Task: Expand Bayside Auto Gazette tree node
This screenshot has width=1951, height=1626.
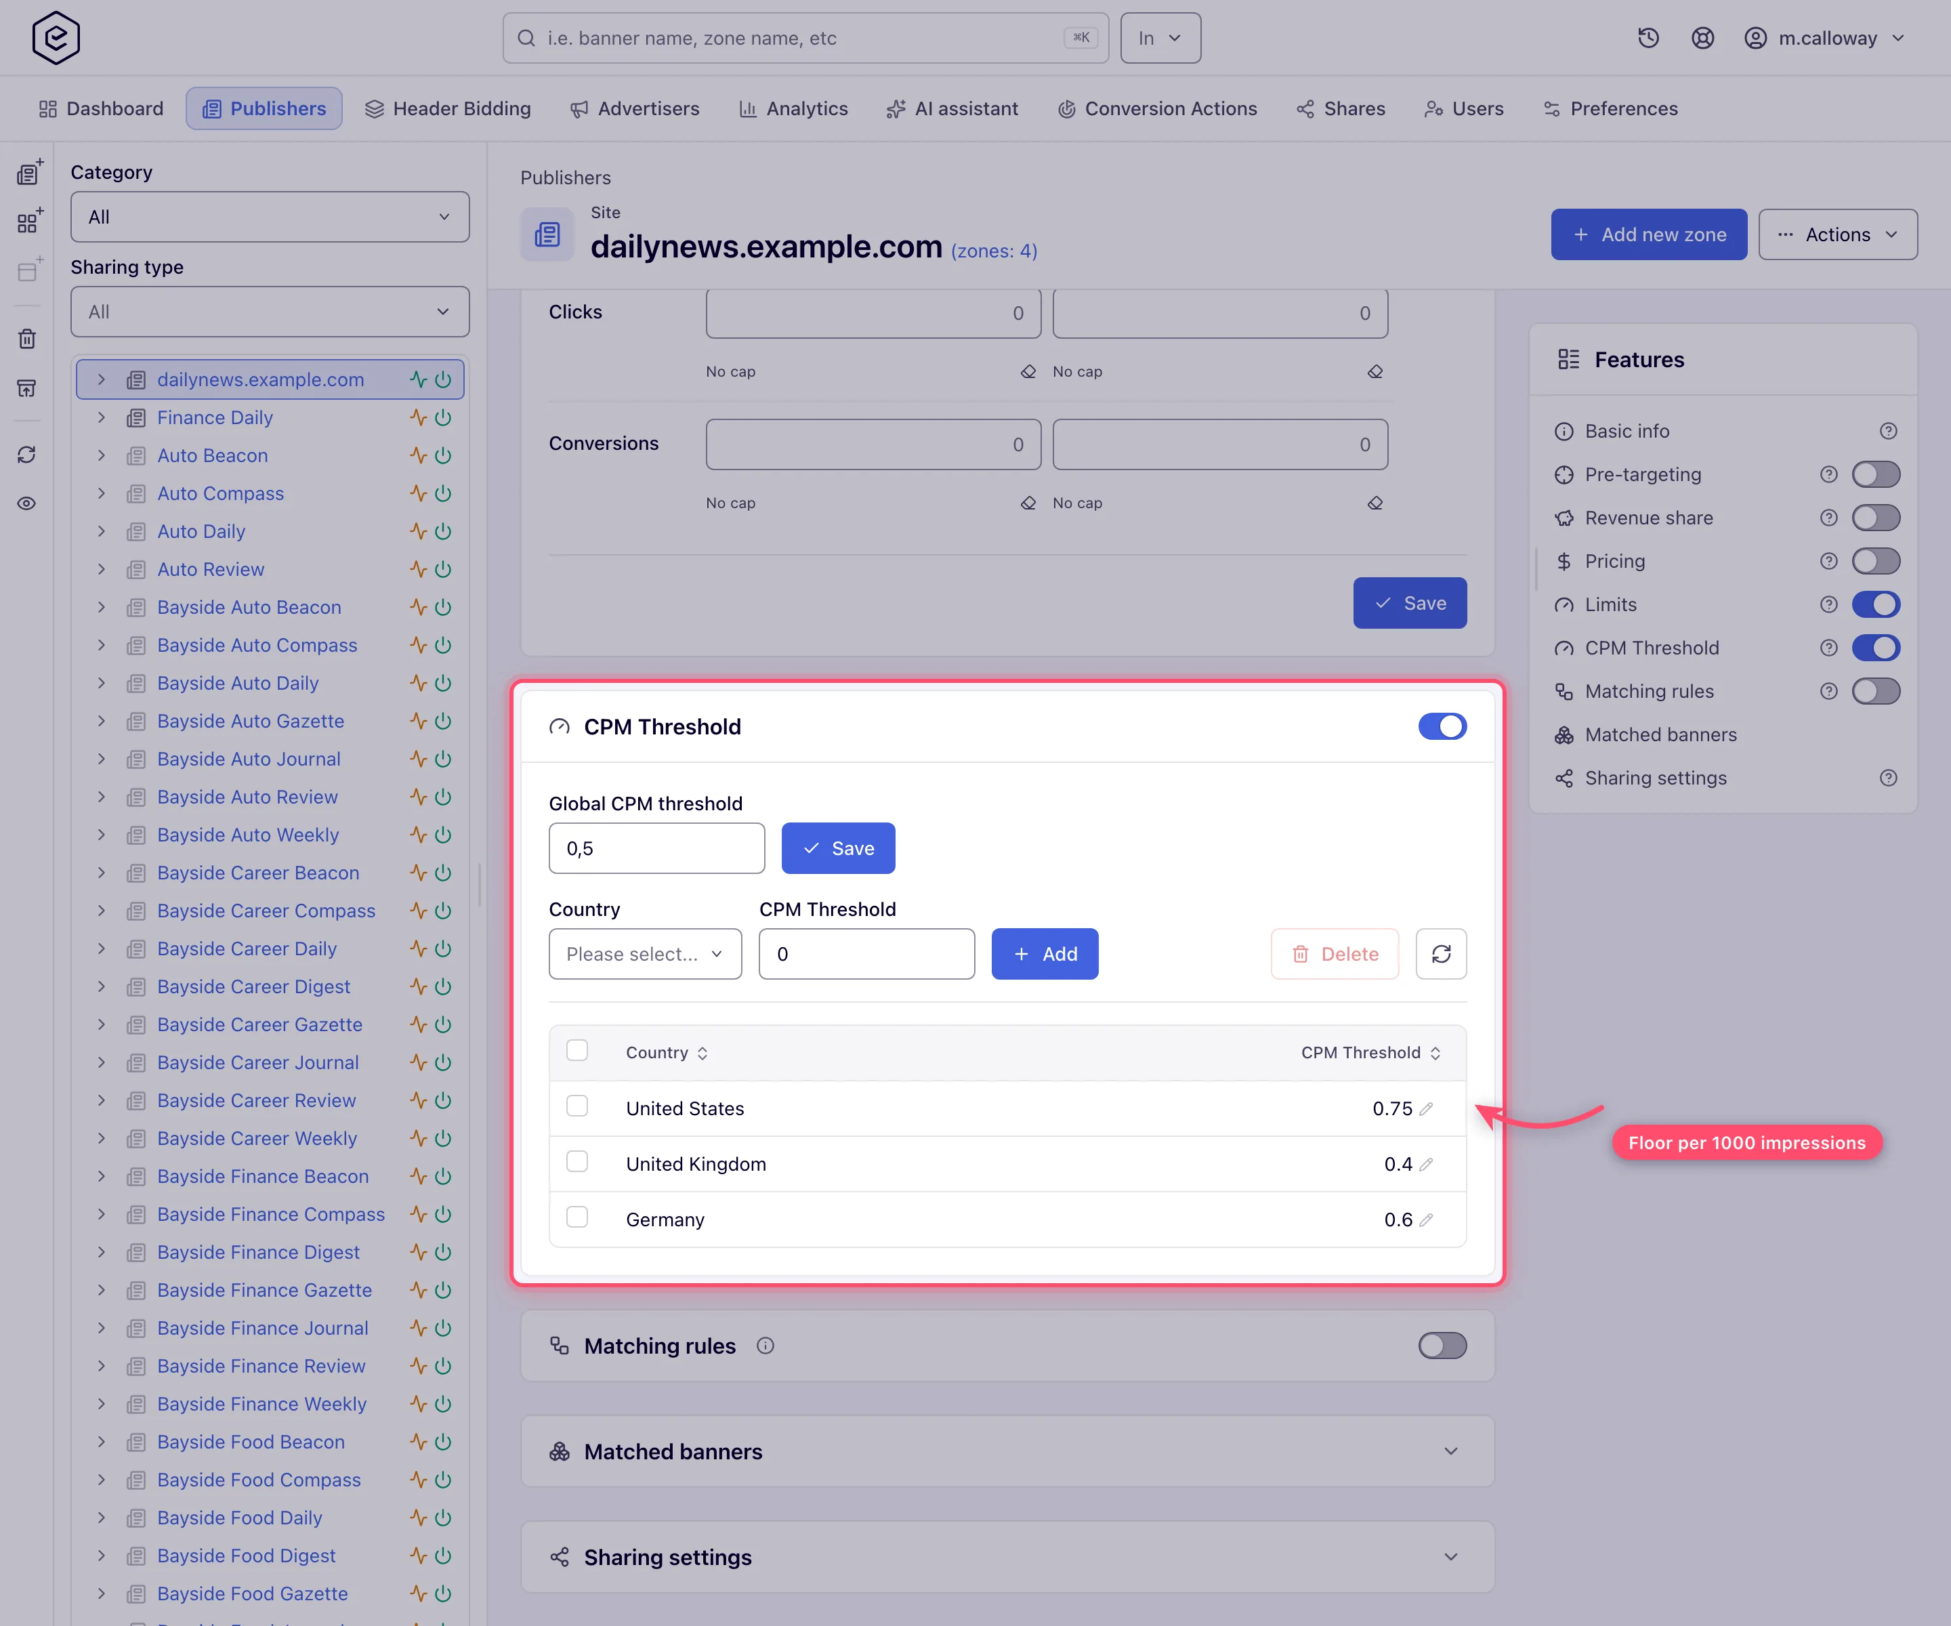Action: pyautogui.click(x=101, y=722)
